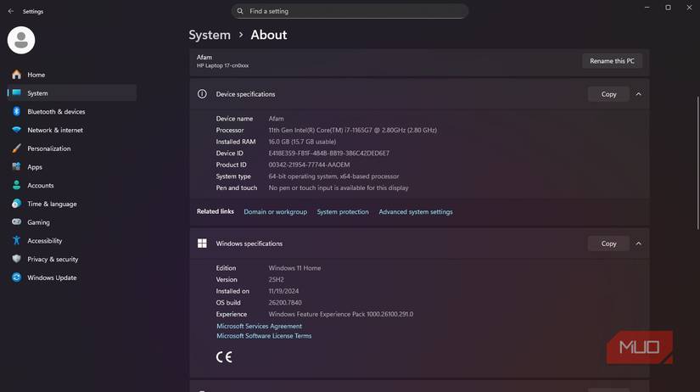Click the vertical scrollbar thumb

[x=697, y=163]
